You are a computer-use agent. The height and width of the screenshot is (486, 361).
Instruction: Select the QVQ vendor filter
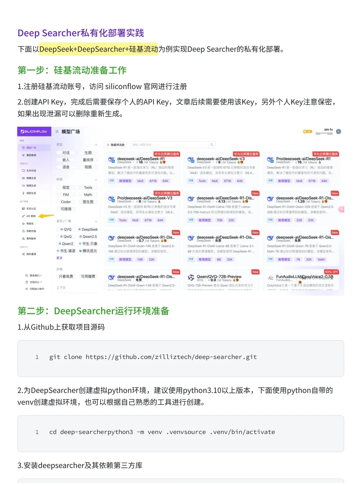66,230
